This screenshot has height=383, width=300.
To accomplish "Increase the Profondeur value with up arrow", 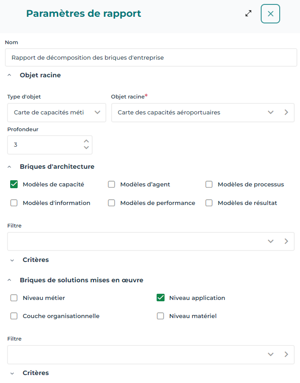I will pos(86,141).
